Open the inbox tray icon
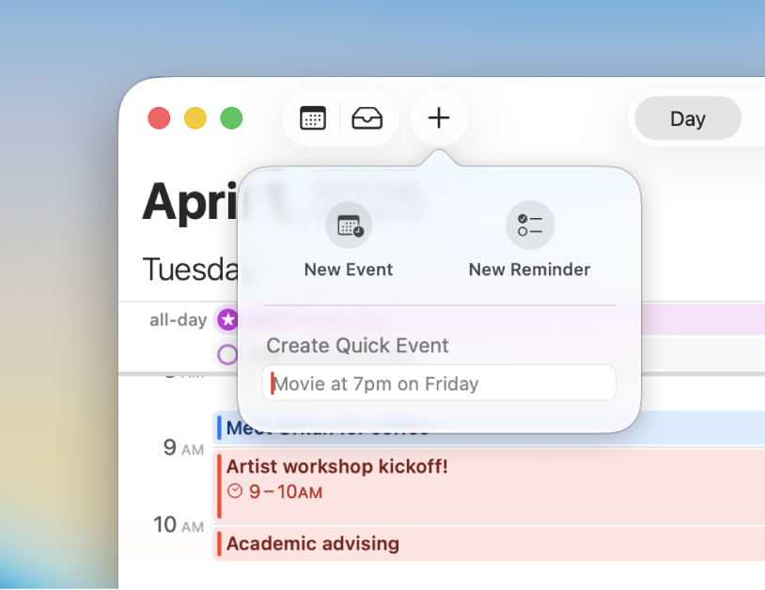765x590 pixels. pos(367,118)
